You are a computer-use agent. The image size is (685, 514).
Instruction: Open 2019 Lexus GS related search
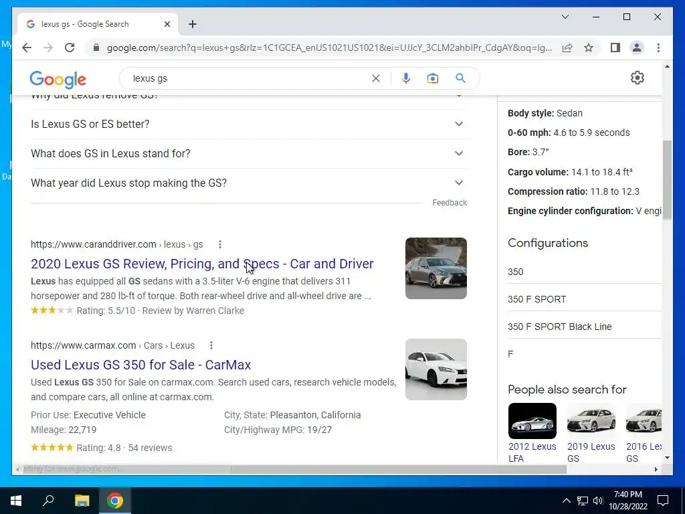tap(591, 433)
